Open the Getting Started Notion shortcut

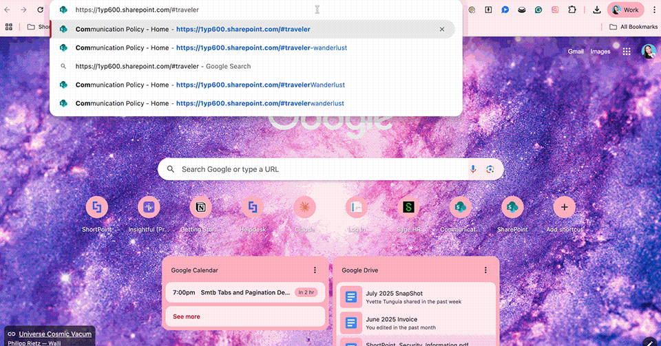(x=200, y=214)
